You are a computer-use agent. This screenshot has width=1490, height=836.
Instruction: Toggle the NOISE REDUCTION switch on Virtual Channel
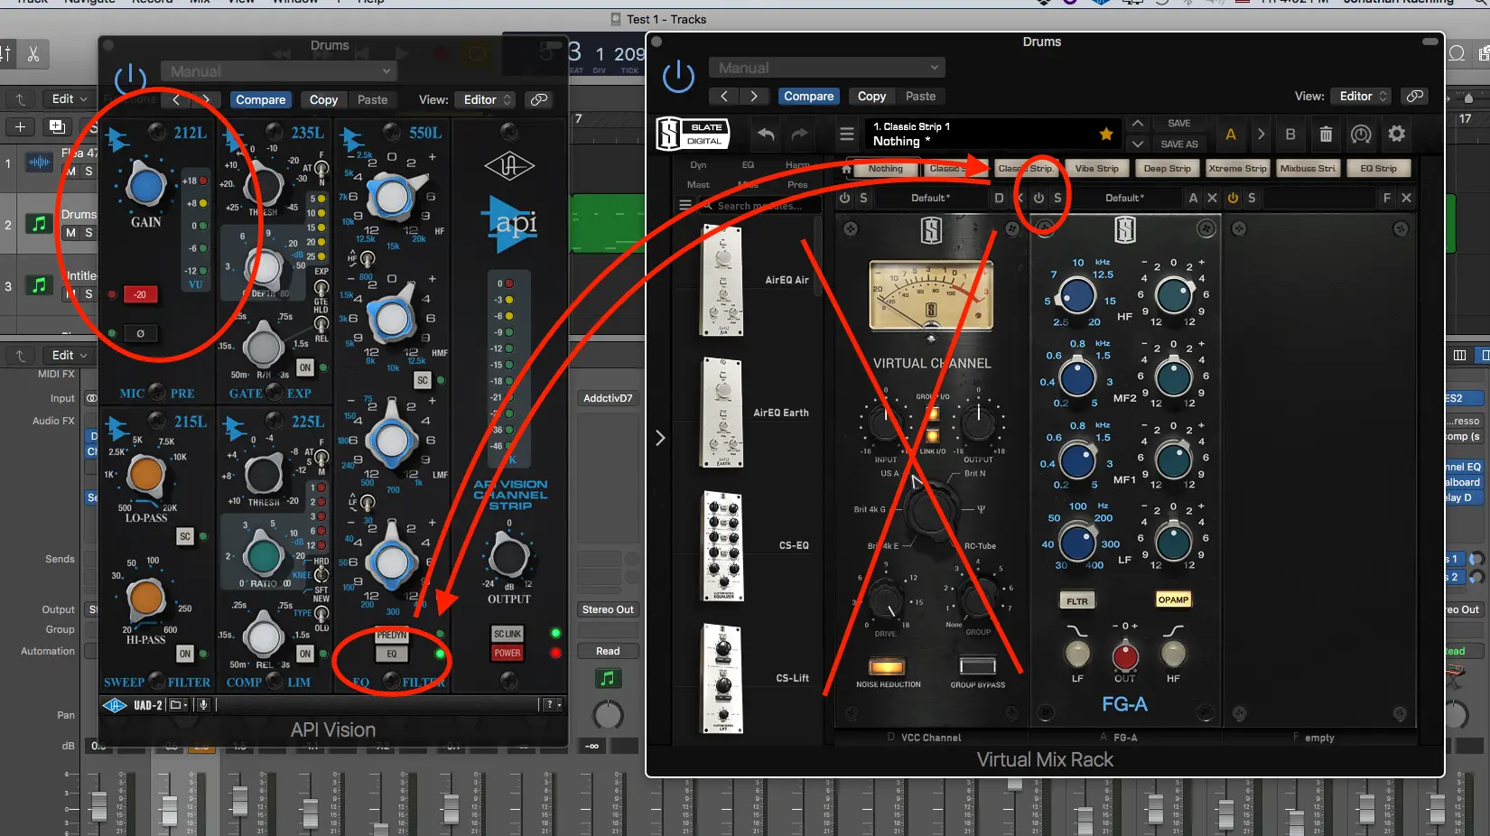coord(887,667)
